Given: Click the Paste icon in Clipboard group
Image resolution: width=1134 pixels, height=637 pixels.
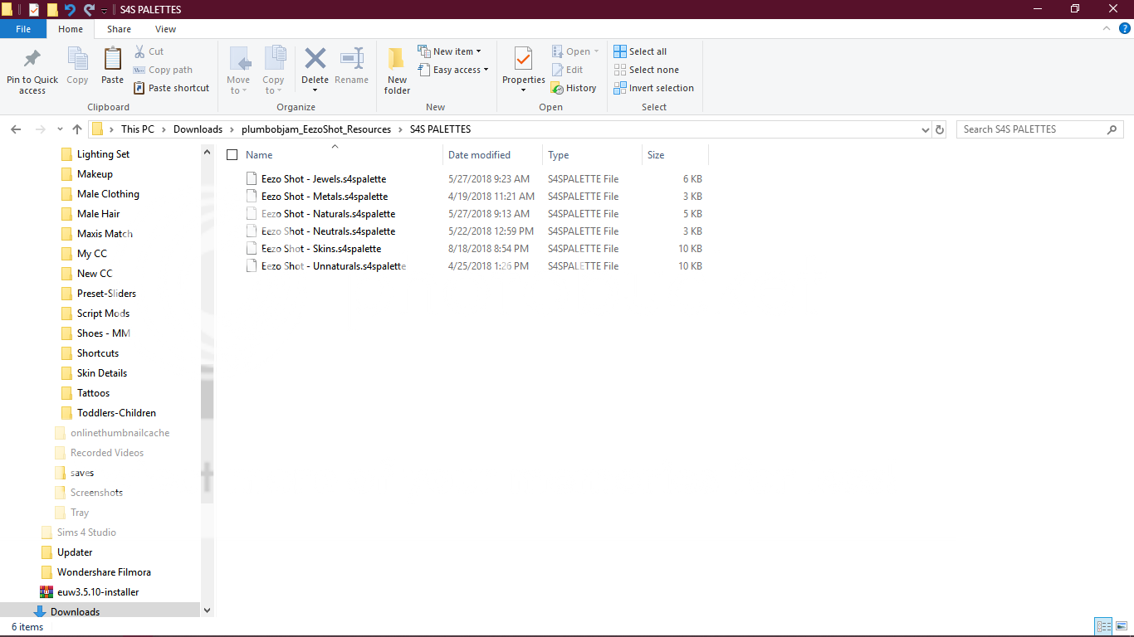Looking at the screenshot, I should point(112,61).
